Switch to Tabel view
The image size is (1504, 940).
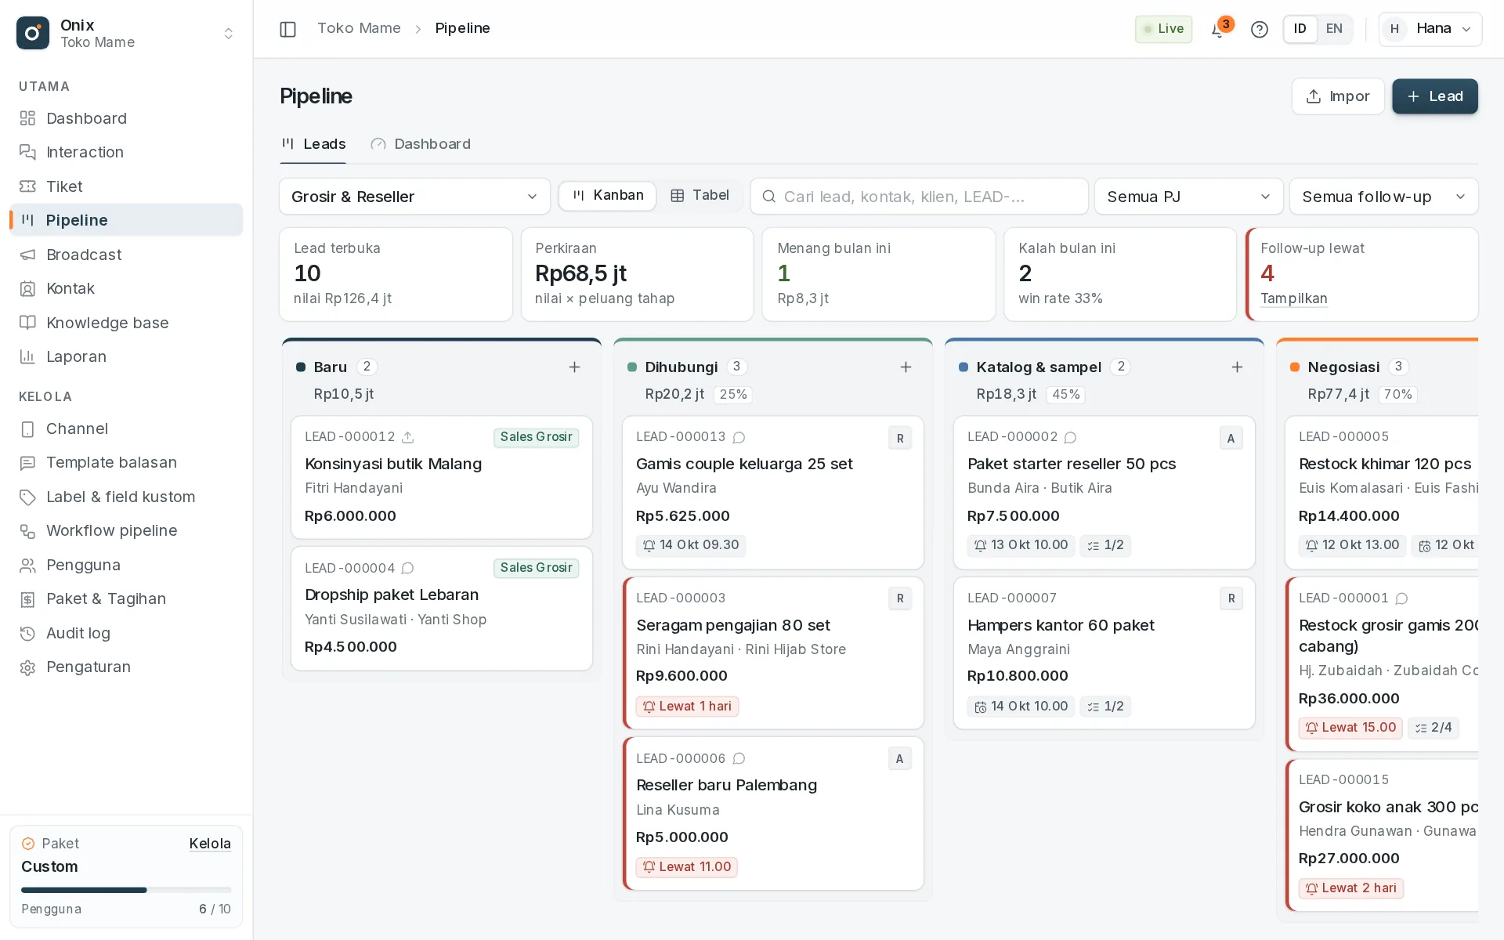click(700, 195)
